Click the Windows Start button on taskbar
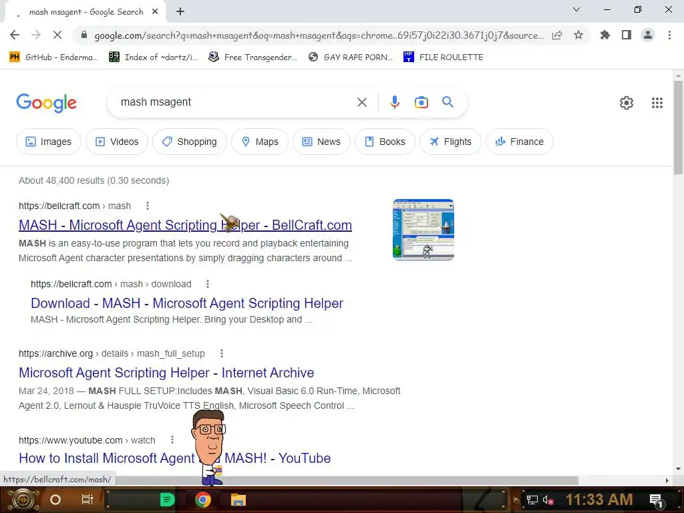This screenshot has height=513, width=684. click(23, 500)
